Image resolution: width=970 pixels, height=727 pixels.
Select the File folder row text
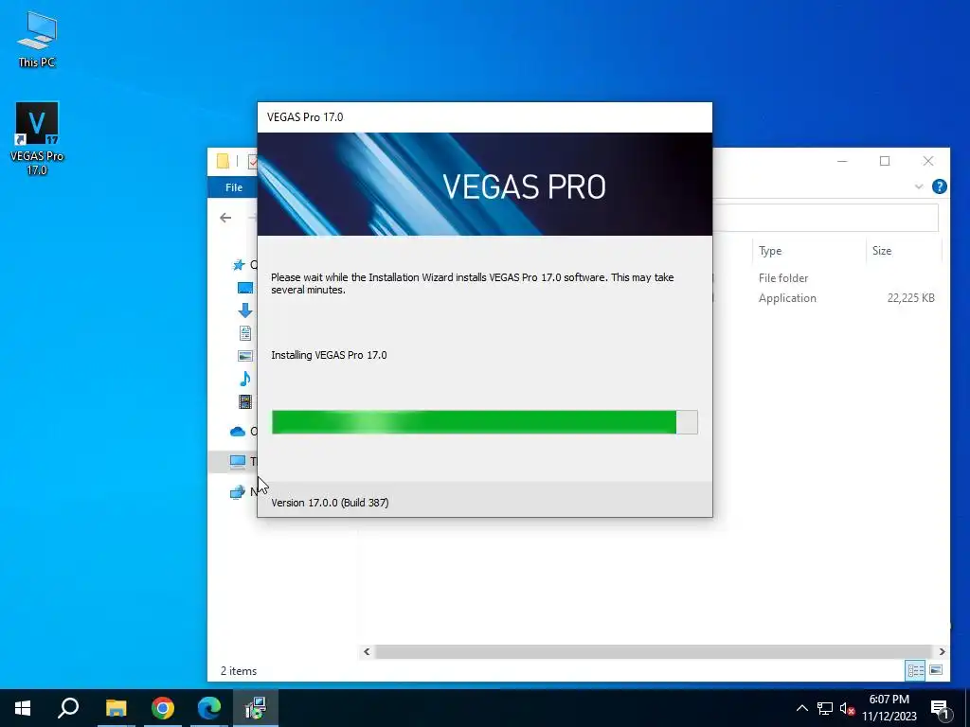click(783, 278)
